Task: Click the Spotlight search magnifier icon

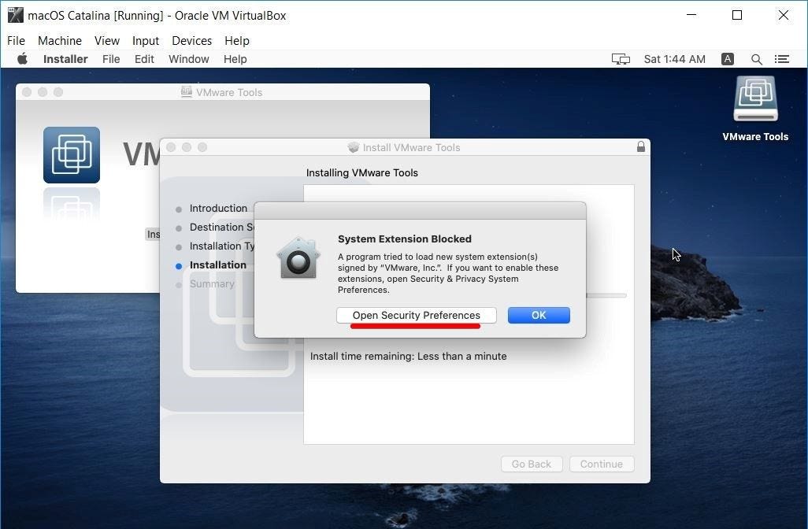Action: click(757, 59)
